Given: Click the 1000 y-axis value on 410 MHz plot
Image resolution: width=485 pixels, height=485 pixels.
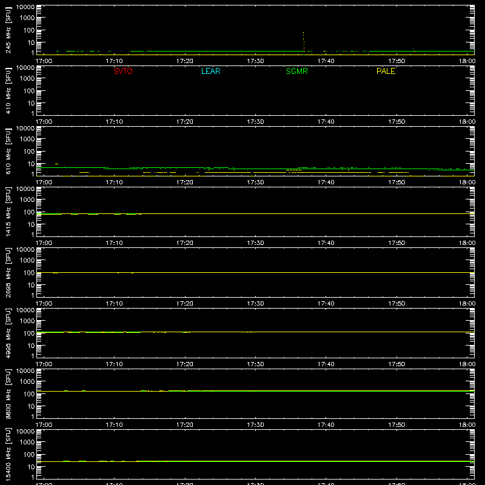Looking at the screenshot, I should pos(27,79).
